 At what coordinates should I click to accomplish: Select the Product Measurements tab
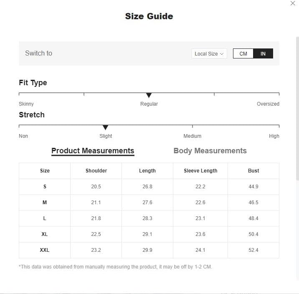click(x=93, y=151)
